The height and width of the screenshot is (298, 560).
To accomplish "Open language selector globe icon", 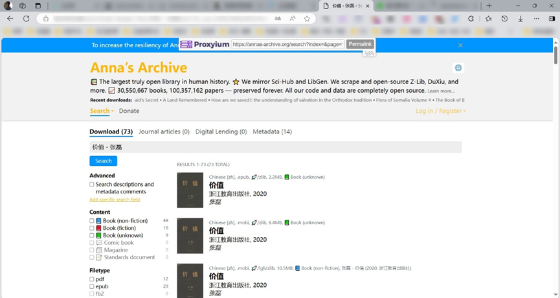I will pos(458,68).
